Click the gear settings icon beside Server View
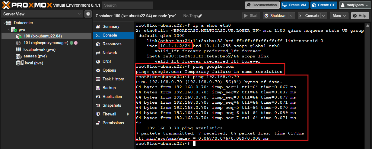 88,14
